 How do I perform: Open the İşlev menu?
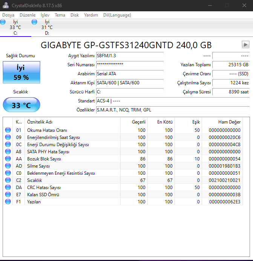pos(45,15)
